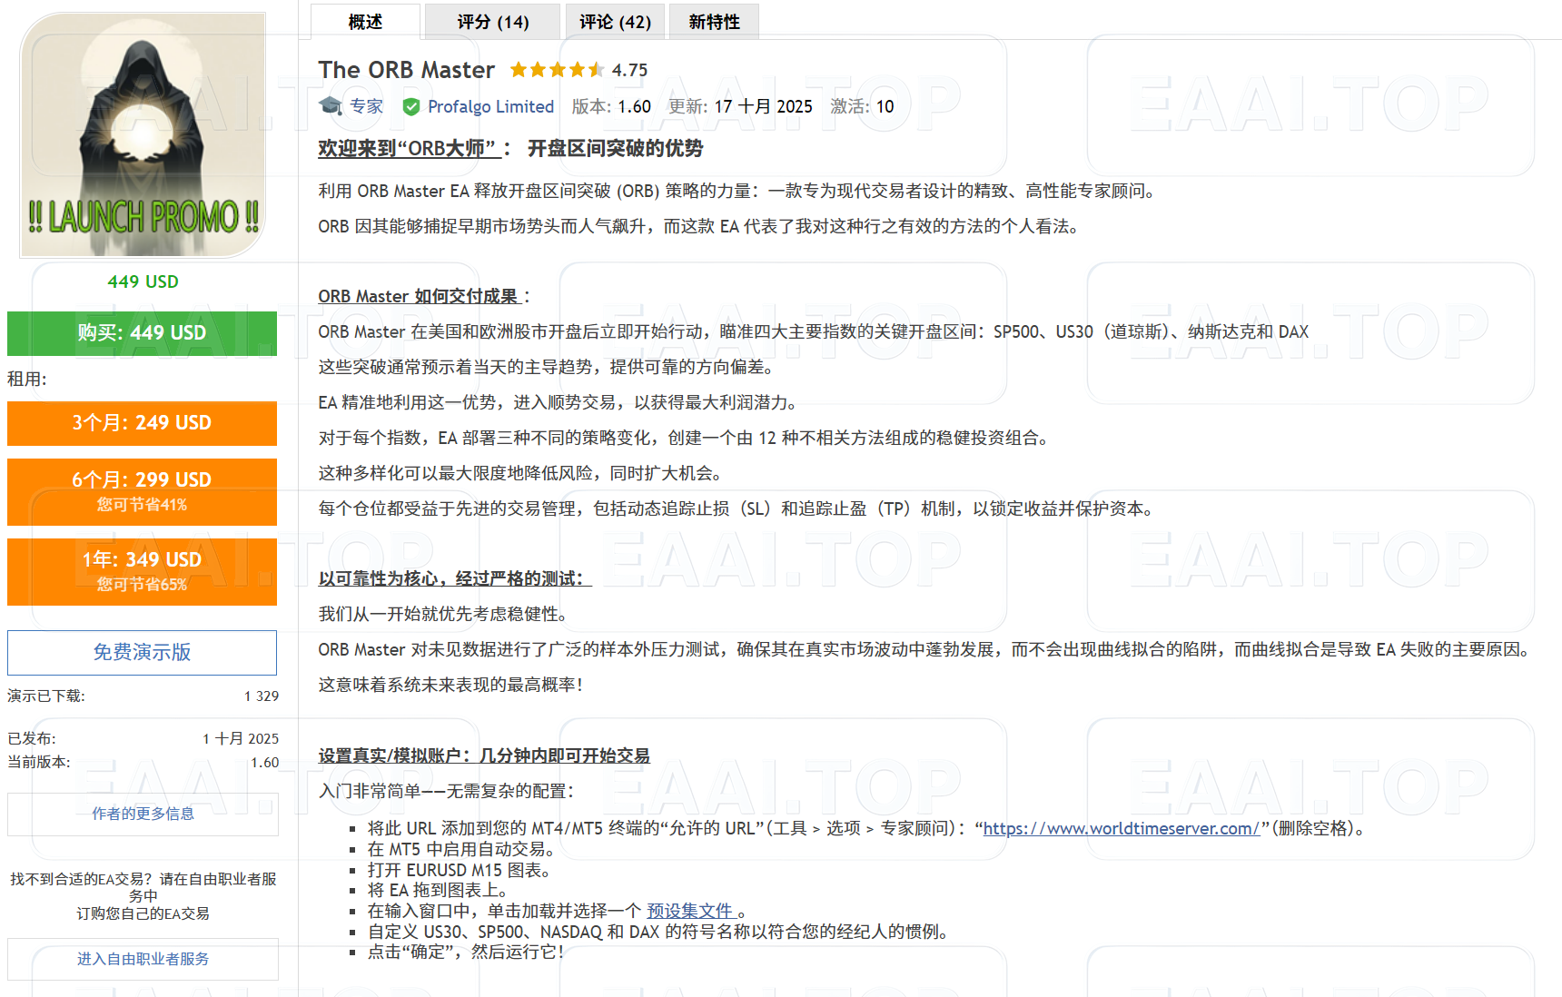Viewport: 1562px width, 997px height.
Task: Select the 概述 tab
Action: (364, 21)
